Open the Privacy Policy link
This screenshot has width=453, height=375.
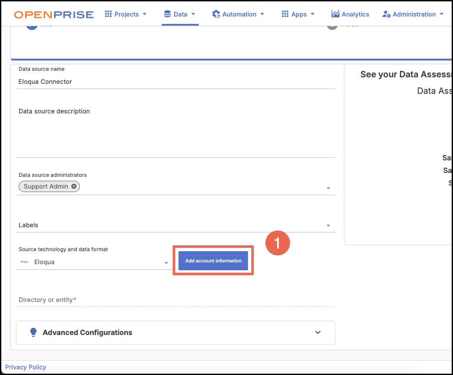[26, 367]
